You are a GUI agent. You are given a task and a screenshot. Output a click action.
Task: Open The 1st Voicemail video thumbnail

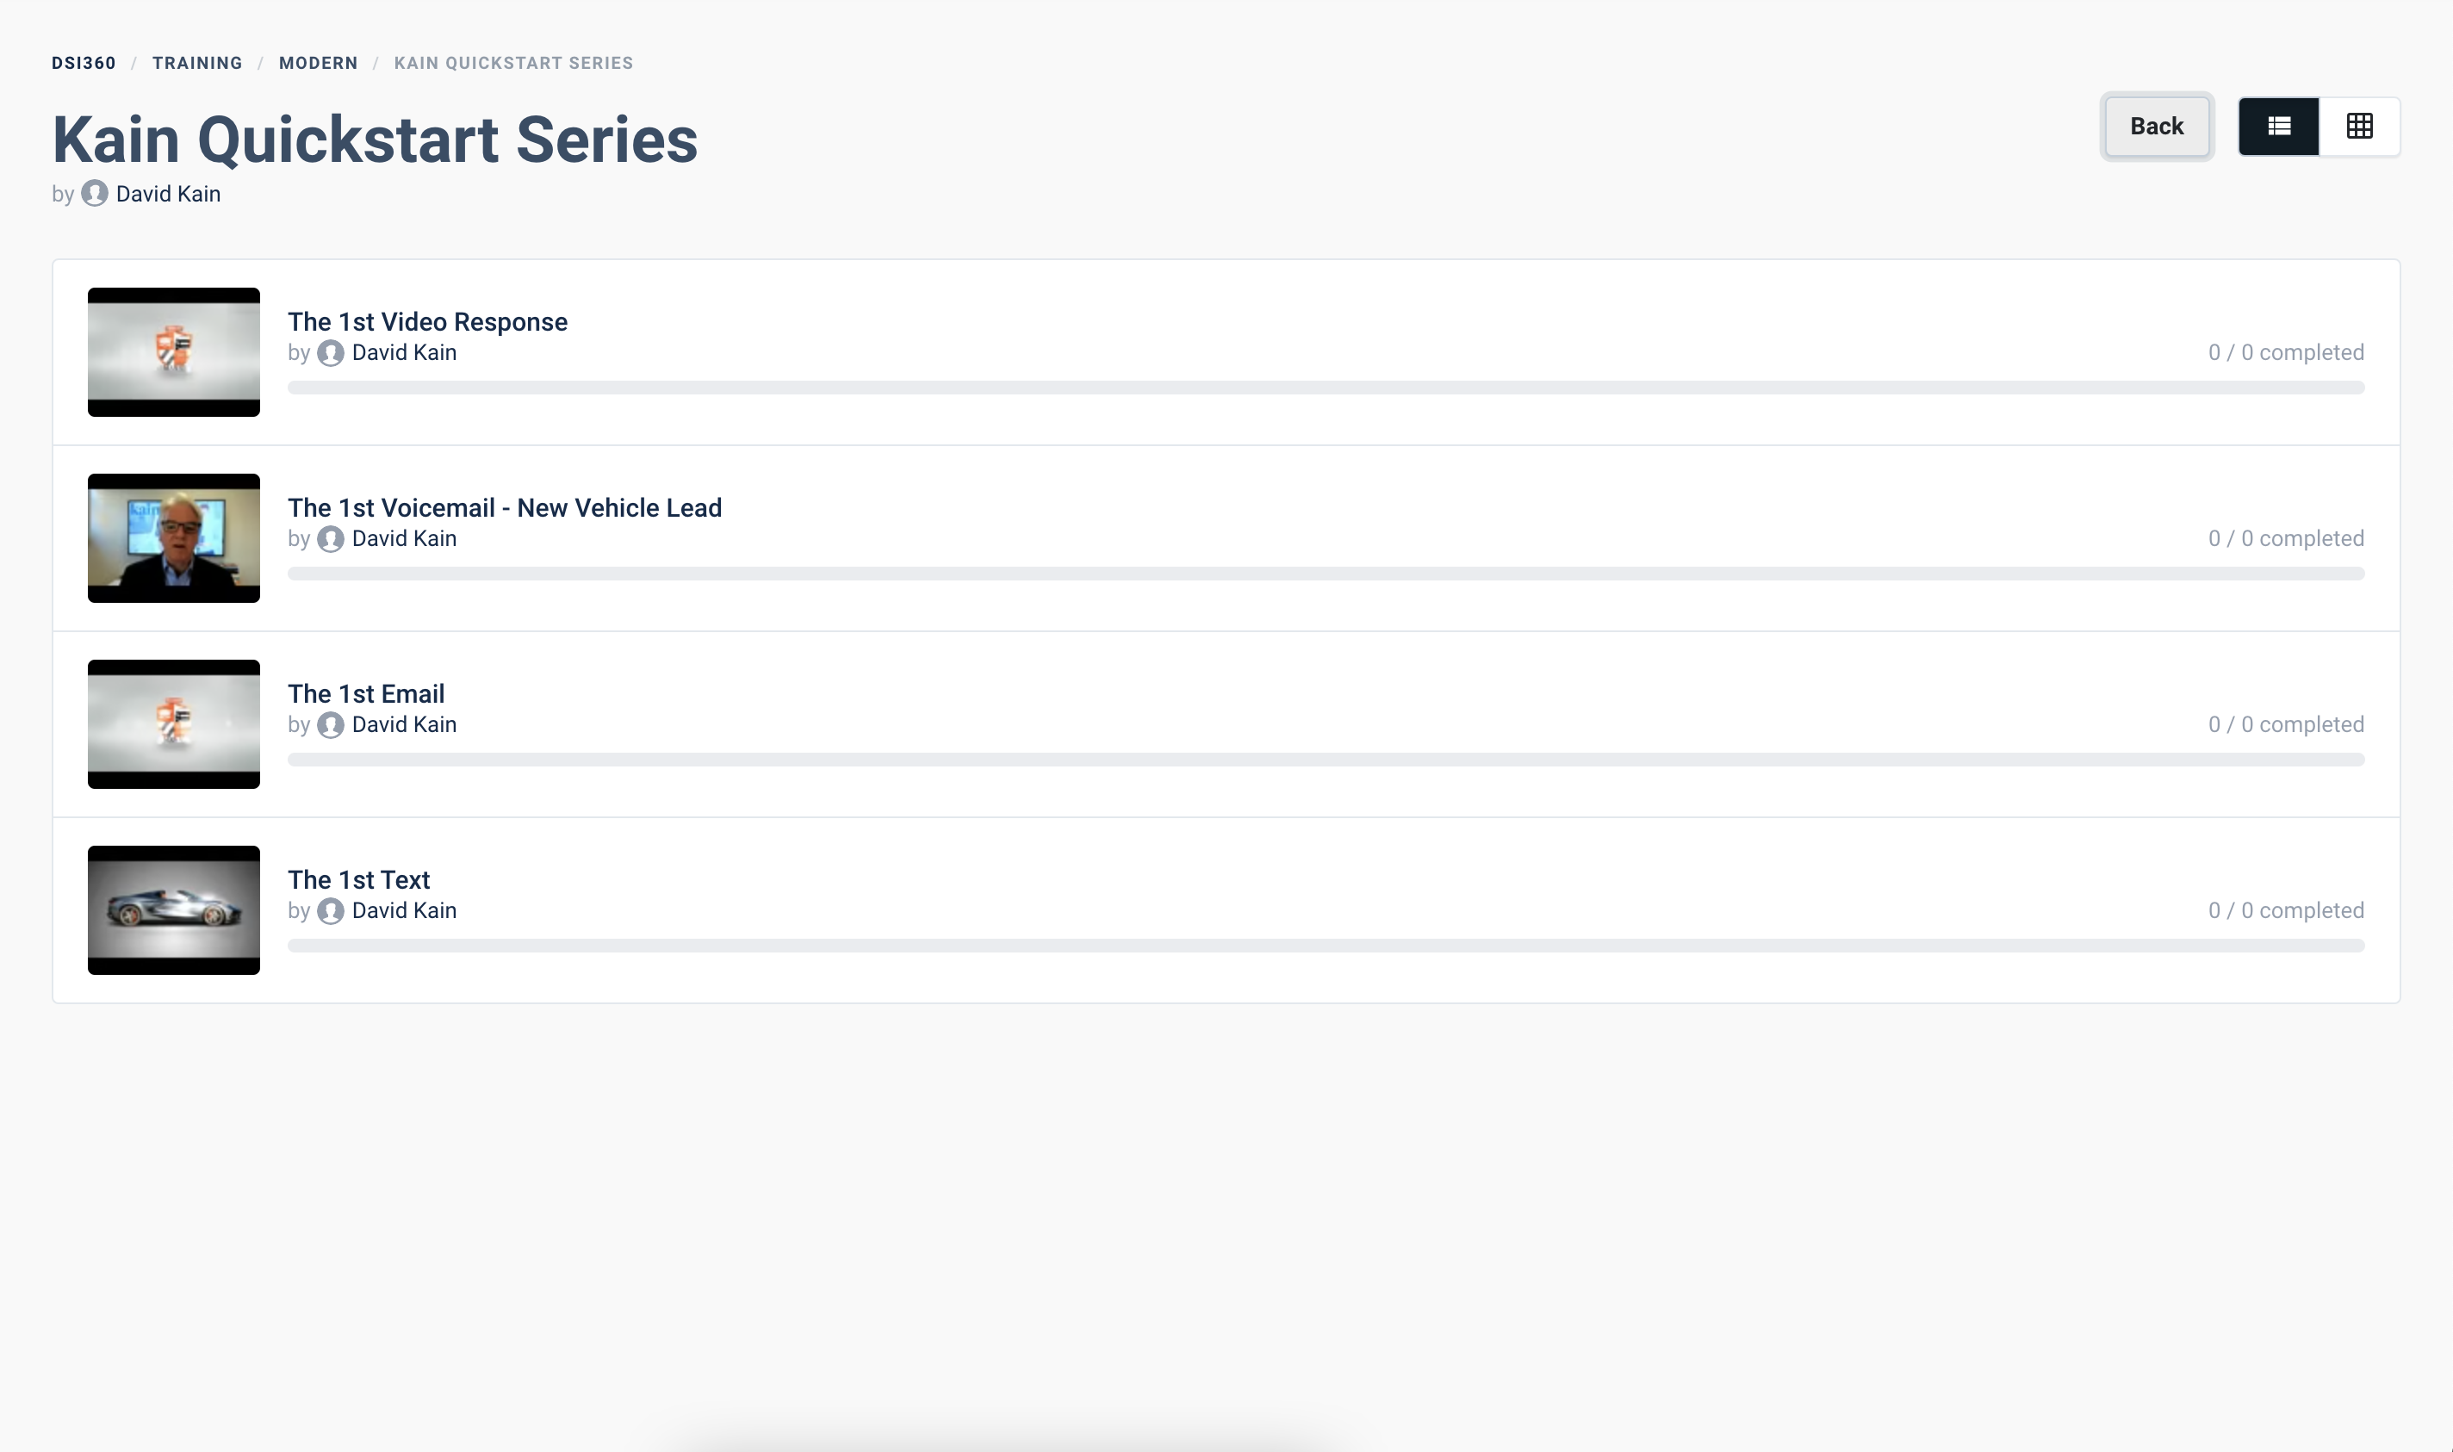click(174, 538)
